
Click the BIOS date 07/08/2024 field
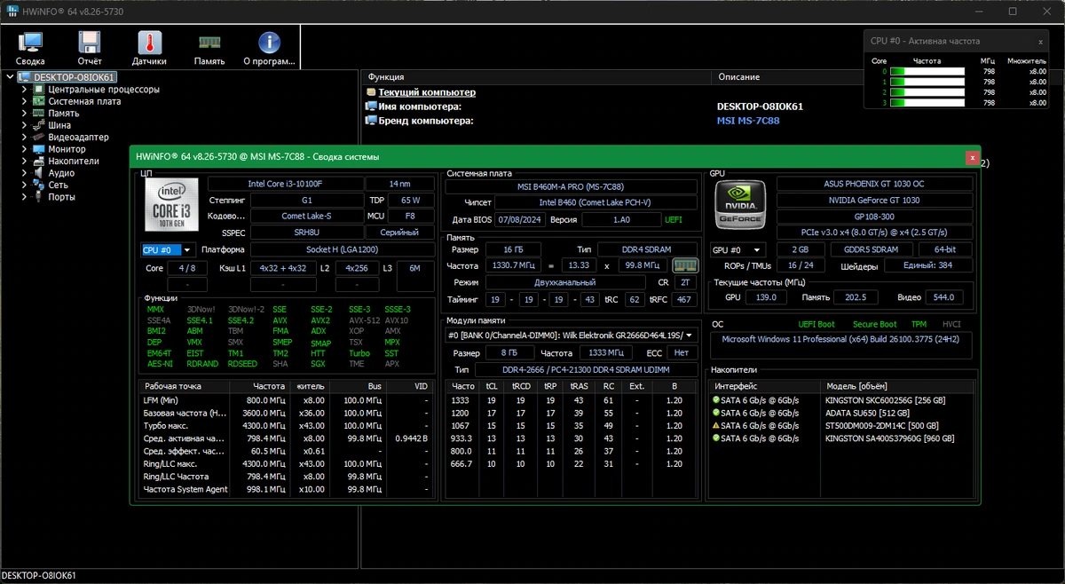click(x=519, y=219)
